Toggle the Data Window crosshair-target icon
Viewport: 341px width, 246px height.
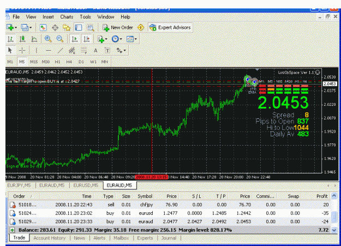click(55, 27)
